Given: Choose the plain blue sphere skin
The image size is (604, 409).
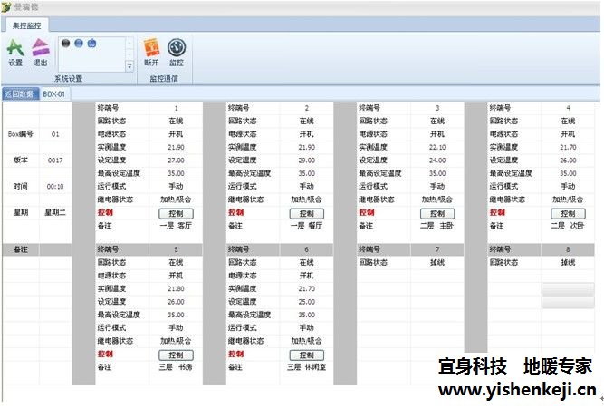Looking at the screenshot, I should point(79,44).
